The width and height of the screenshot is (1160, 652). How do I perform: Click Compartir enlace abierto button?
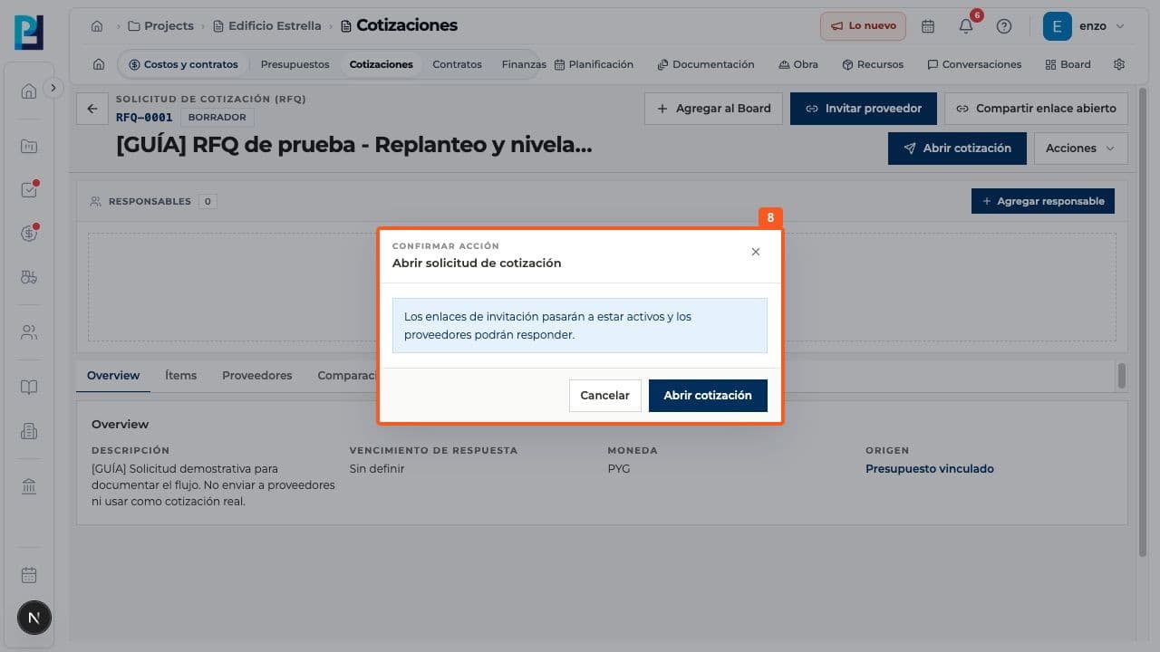[x=1036, y=109]
